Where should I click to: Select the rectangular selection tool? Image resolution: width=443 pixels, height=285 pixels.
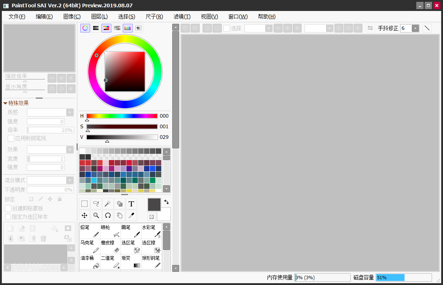click(x=84, y=204)
